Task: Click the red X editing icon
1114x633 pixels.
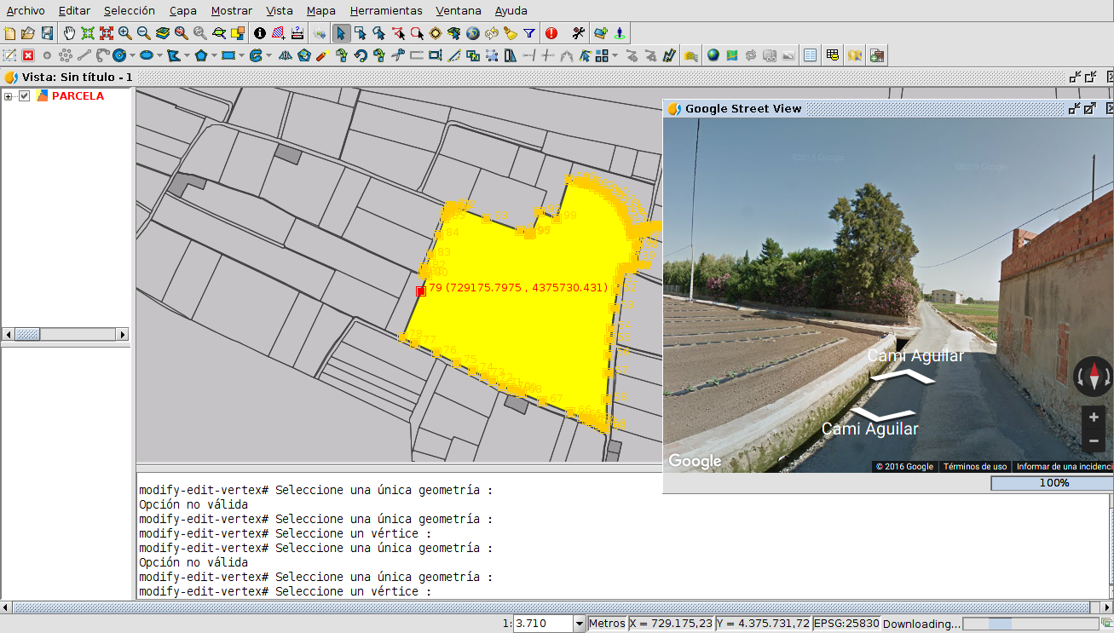Action: [28, 55]
